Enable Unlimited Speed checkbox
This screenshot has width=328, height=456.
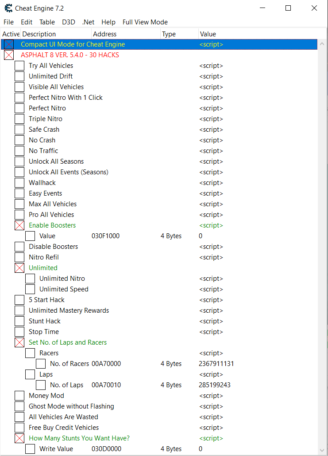point(30,289)
